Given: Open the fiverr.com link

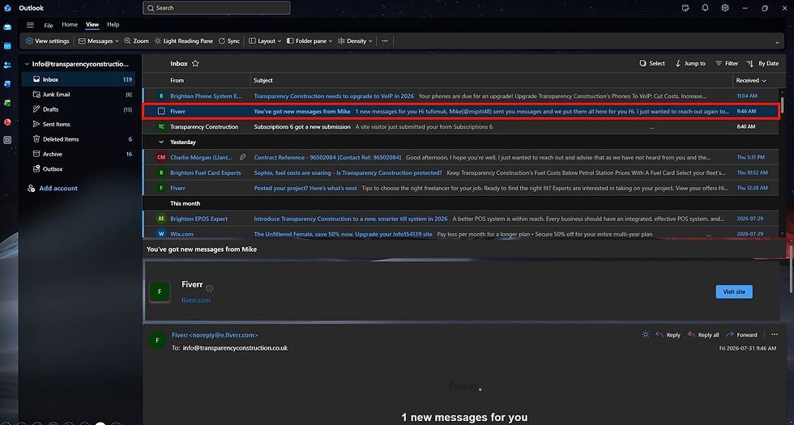Looking at the screenshot, I should click(196, 300).
